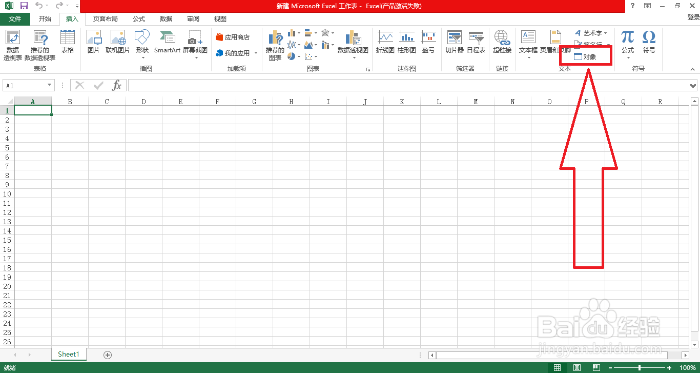The height and width of the screenshot is (373, 700).
Task: Insert a SmartArt graphic
Action: 167,42
